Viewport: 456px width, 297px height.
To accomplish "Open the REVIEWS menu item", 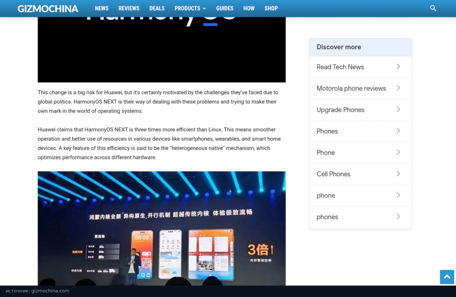I will [x=129, y=8].
